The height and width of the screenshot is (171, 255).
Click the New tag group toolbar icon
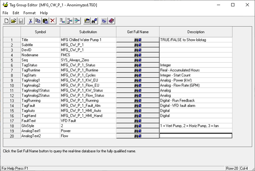(x=6, y=21)
